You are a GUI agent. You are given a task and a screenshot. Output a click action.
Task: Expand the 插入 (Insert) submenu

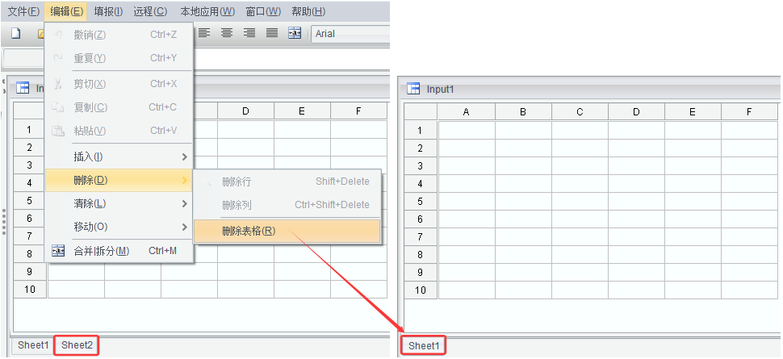coord(119,157)
